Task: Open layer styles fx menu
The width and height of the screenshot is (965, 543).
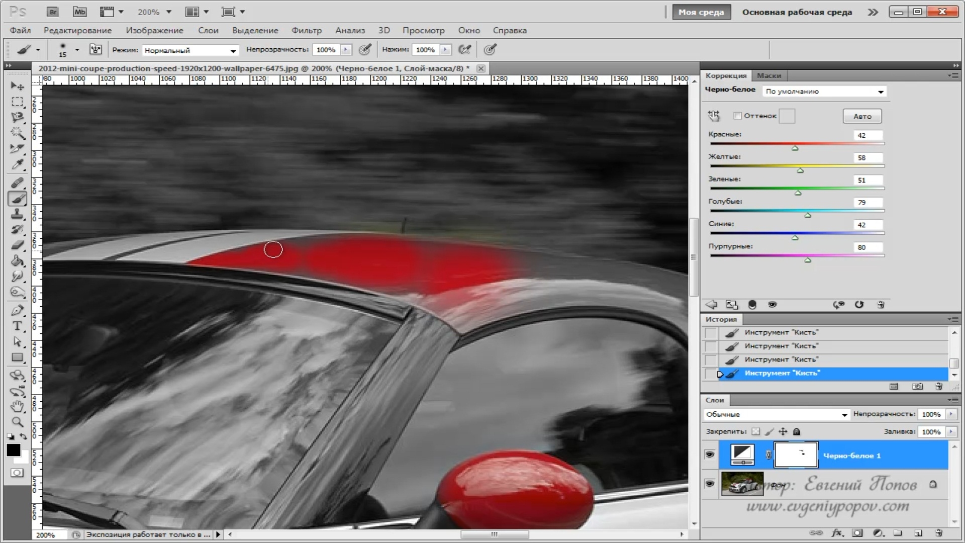Action: (x=837, y=533)
